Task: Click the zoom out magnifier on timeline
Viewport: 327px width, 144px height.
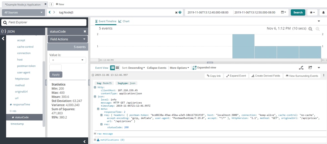Action: (311, 29)
